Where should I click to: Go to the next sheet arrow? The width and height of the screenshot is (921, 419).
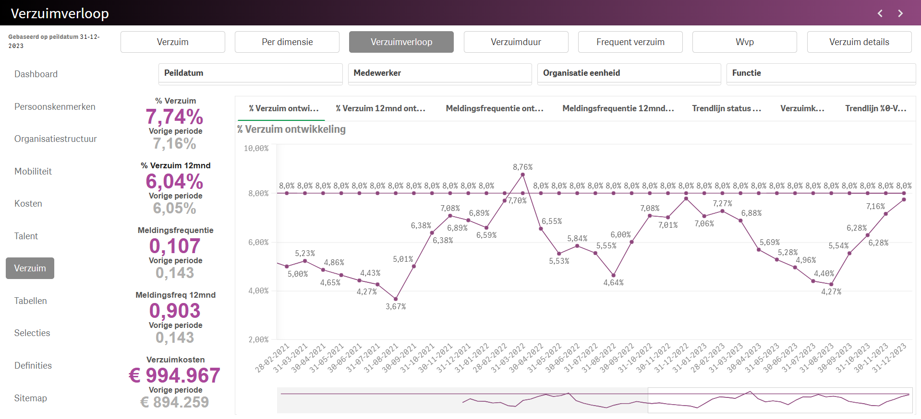[900, 13]
